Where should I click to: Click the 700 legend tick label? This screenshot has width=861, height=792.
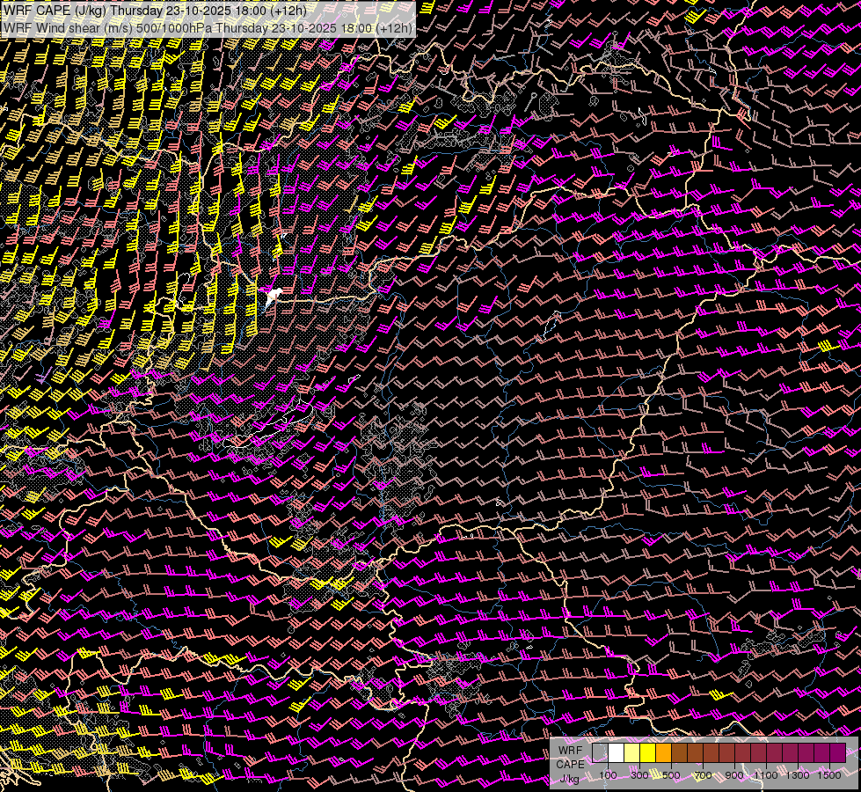coord(703,775)
